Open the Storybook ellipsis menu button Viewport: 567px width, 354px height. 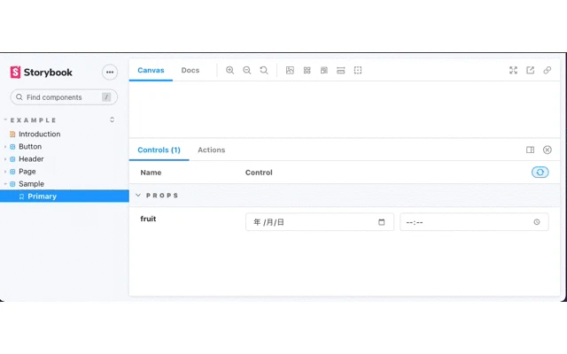110,73
